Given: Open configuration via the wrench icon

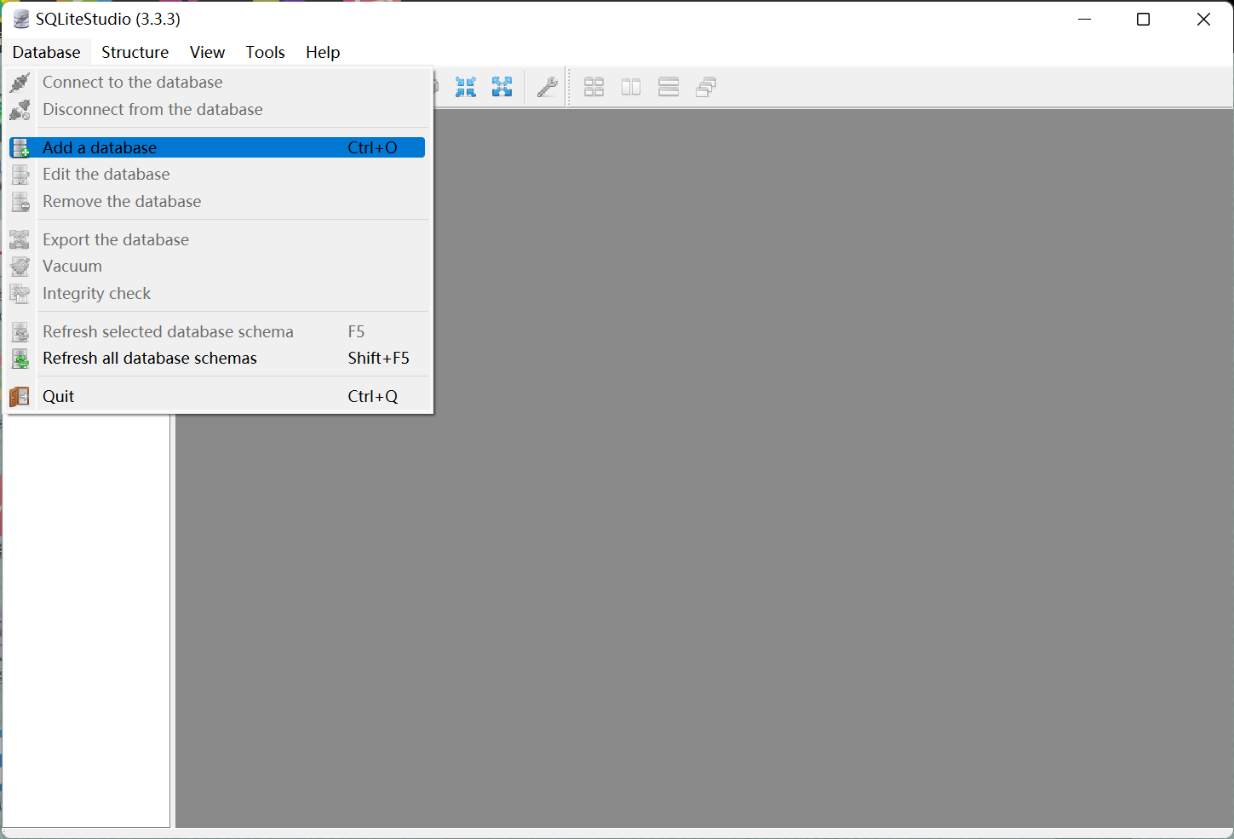Looking at the screenshot, I should point(547,87).
